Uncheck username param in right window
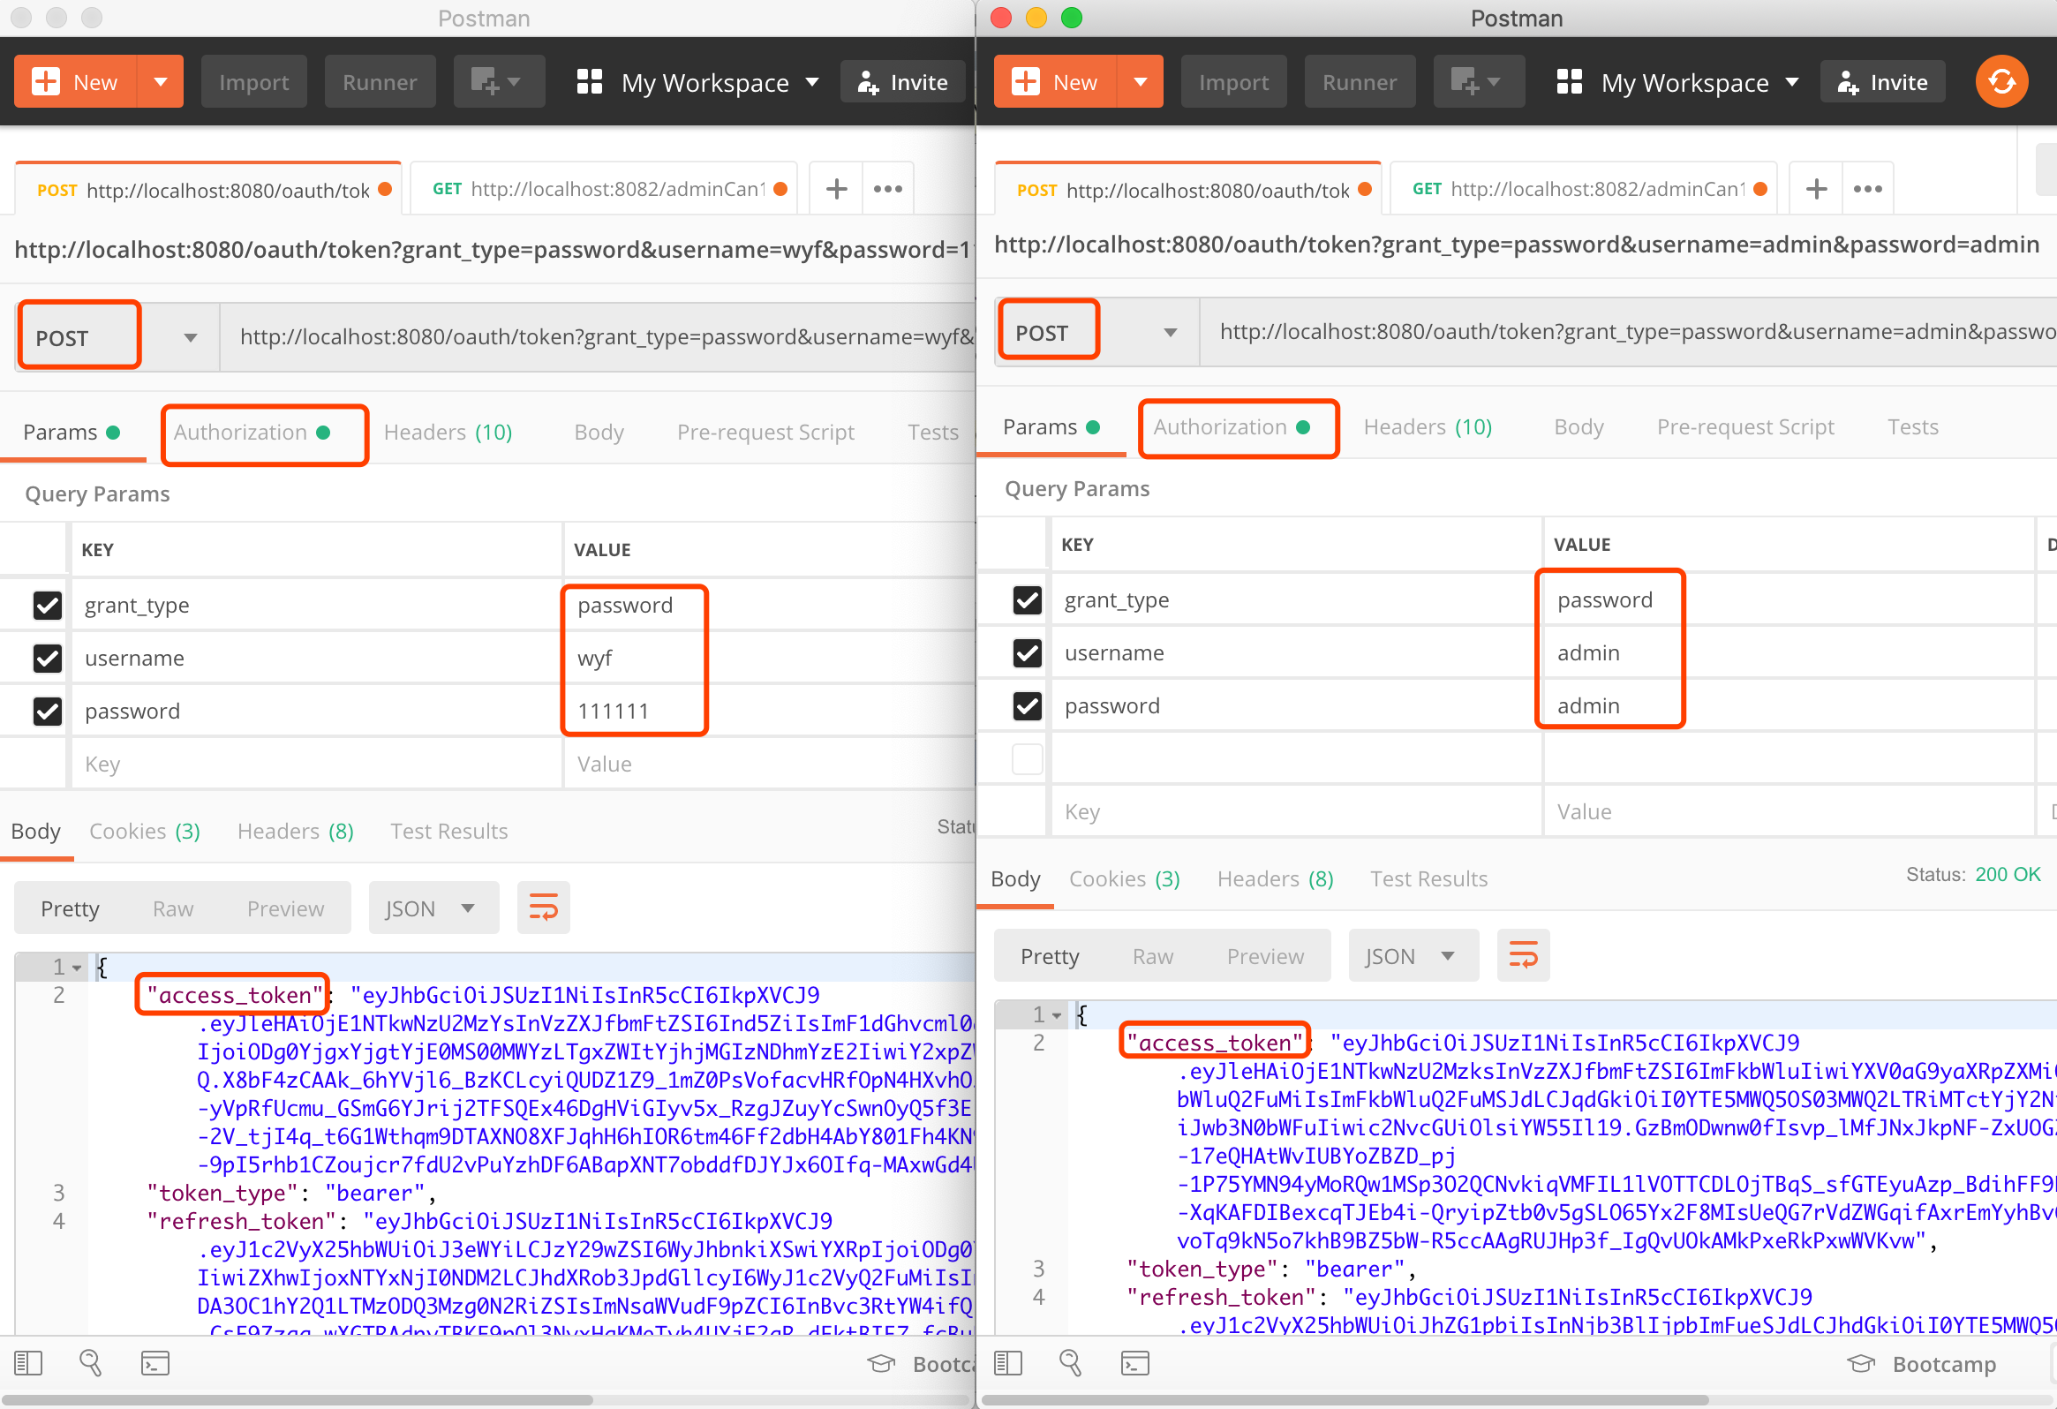The image size is (2057, 1409). [x=1027, y=653]
